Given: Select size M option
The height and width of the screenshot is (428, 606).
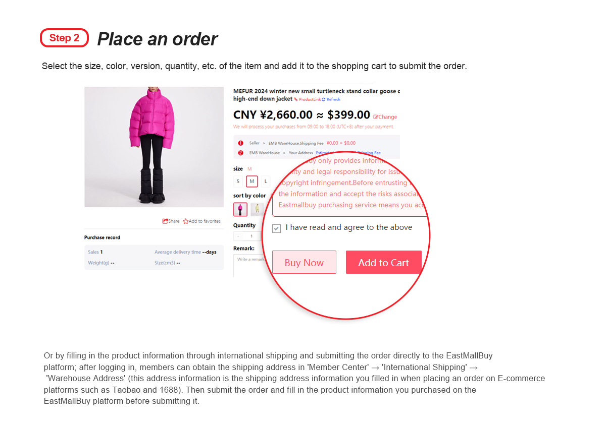Looking at the screenshot, I should pos(252,181).
